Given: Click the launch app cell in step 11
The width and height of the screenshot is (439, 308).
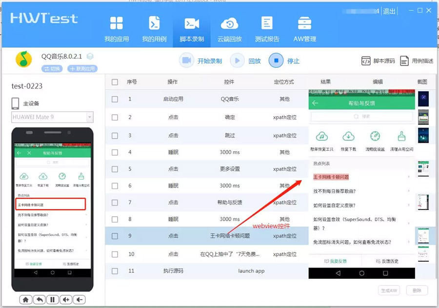Looking at the screenshot, I should pos(251,271).
